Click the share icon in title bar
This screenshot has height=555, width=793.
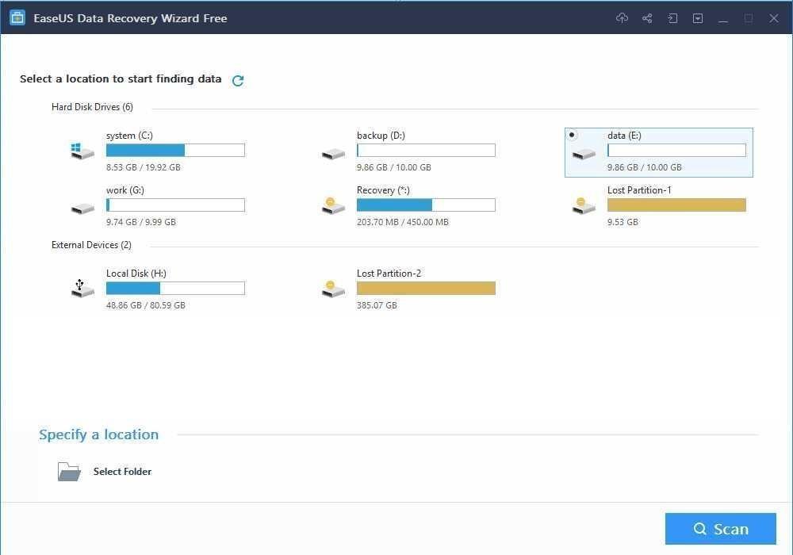click(x=647, y=18)
